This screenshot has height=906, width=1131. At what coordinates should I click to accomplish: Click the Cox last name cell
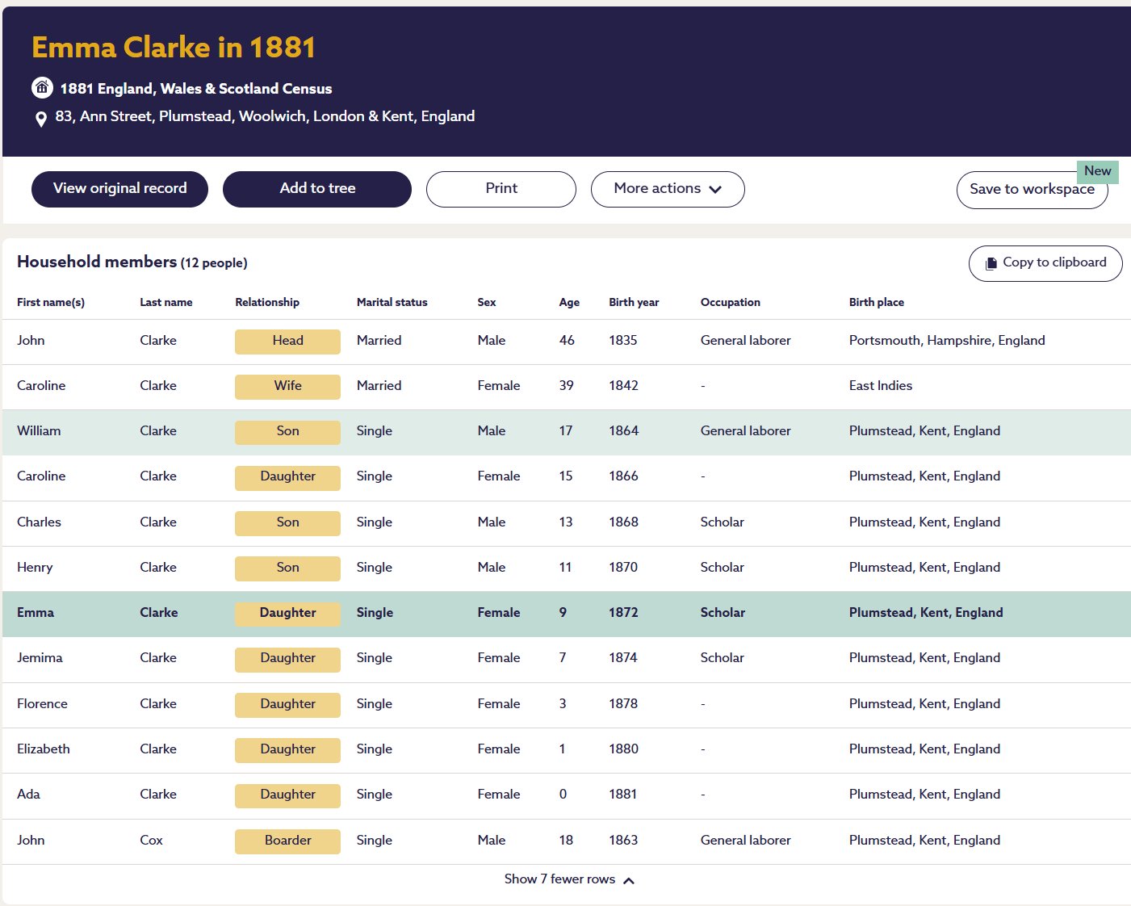[x=151, y=841]
